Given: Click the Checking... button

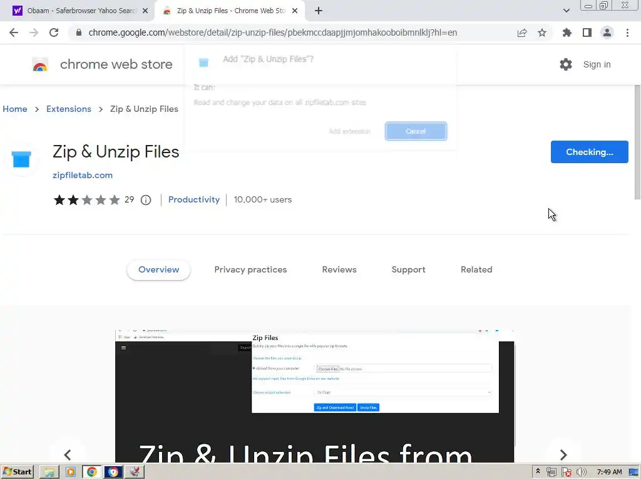Looking at the screenshot, I should click(589, 152).
